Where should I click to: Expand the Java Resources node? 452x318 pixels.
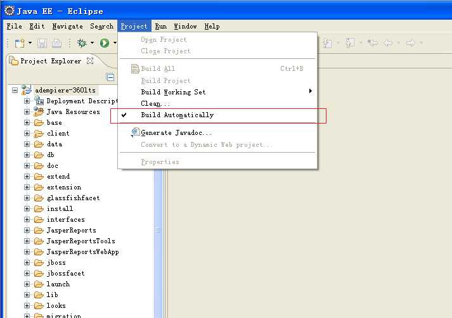coord(27,111)
